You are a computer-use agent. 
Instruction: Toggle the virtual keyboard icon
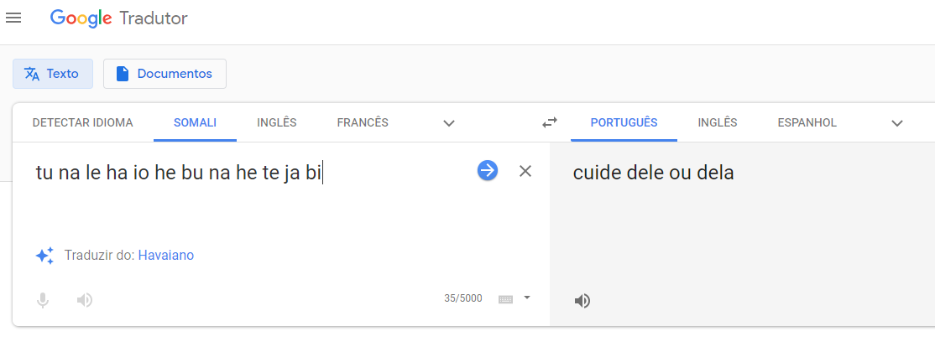(x=505, y=298)
